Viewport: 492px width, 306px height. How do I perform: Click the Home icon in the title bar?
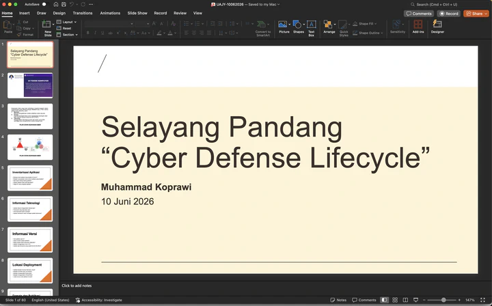tap(56, 4)
